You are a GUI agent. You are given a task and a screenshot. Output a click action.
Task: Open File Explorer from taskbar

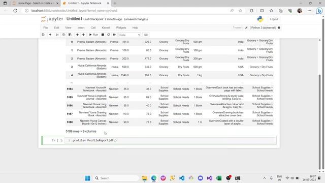(x=144, y=178)
